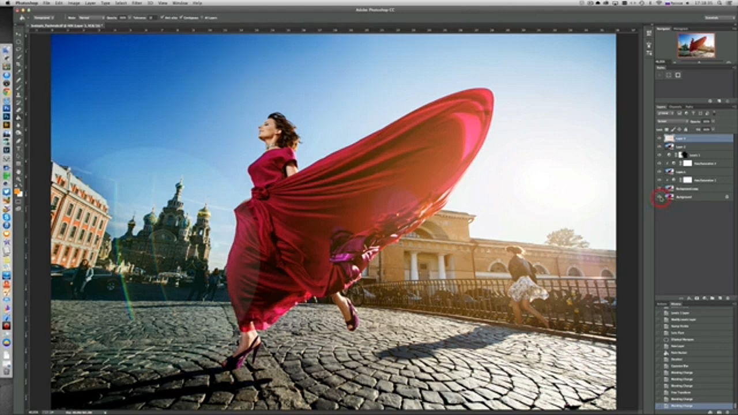Image resolution: width=738 pixels, height=415 pixels.
Task: Select the Hand tool
Action: click(x=19, y=171)
